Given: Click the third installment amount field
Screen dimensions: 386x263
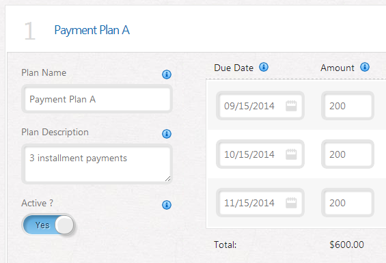Looking at the screenshot, I should [x=348, y=203].
